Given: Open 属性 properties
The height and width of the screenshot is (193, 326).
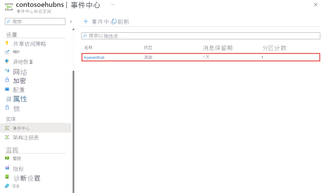Looking at the screenshot, I should [20, 99].
